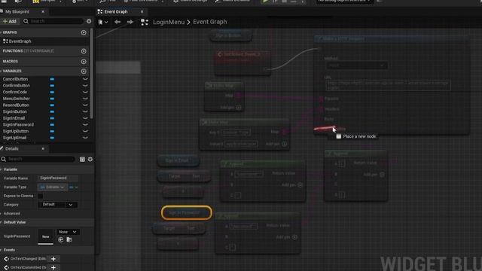The image size is (482, 271).
Task: Toggle ResendButton visibility eye
Action: pos(85,105)
